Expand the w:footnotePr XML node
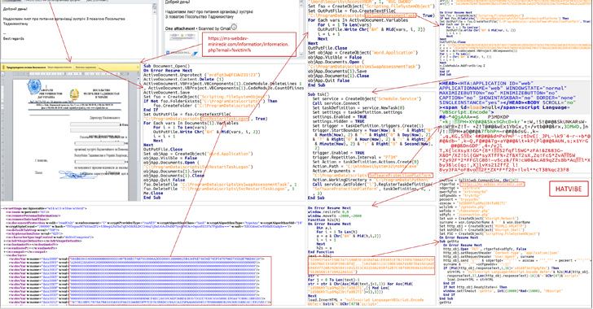Image resolution: width=593 pixels, height=309 pixels. click(5, 245)
